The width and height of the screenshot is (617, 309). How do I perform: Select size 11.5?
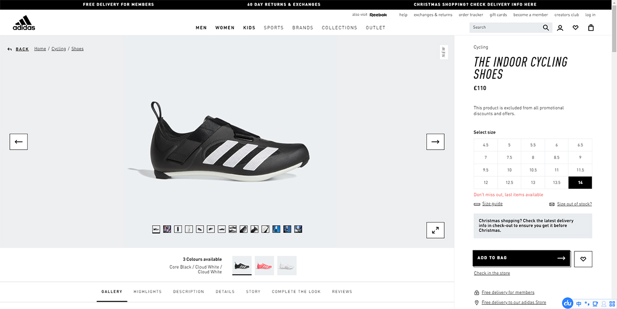pos(580,170)
